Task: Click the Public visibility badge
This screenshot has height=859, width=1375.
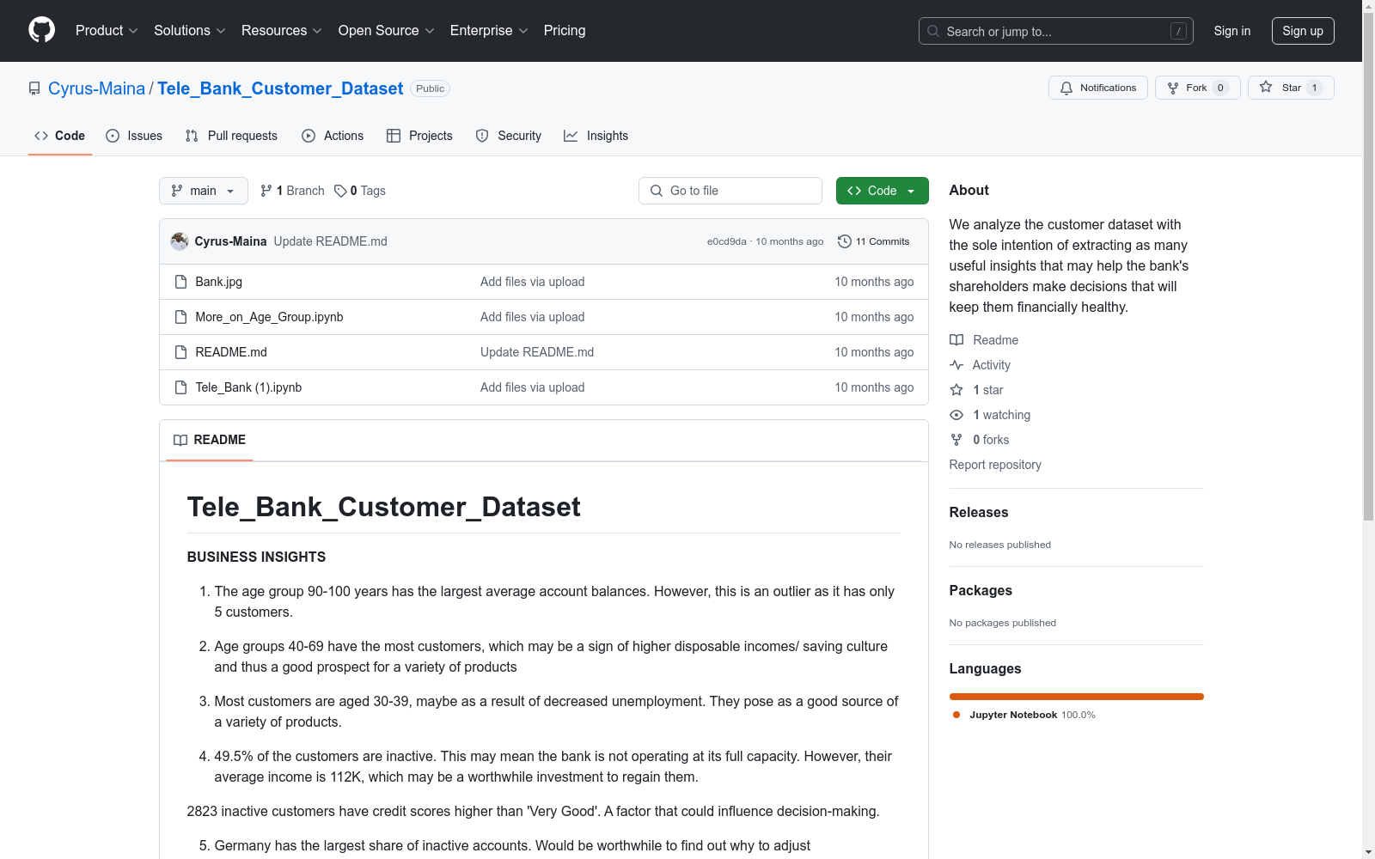Action: coord(431,88)
